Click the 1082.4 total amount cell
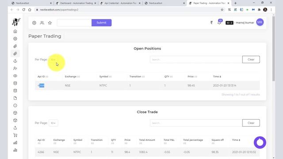 [x=143, y=152]
